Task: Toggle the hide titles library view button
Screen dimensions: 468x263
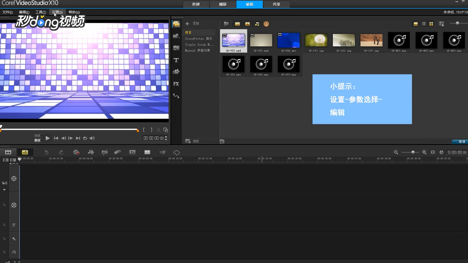Action: 415,24
